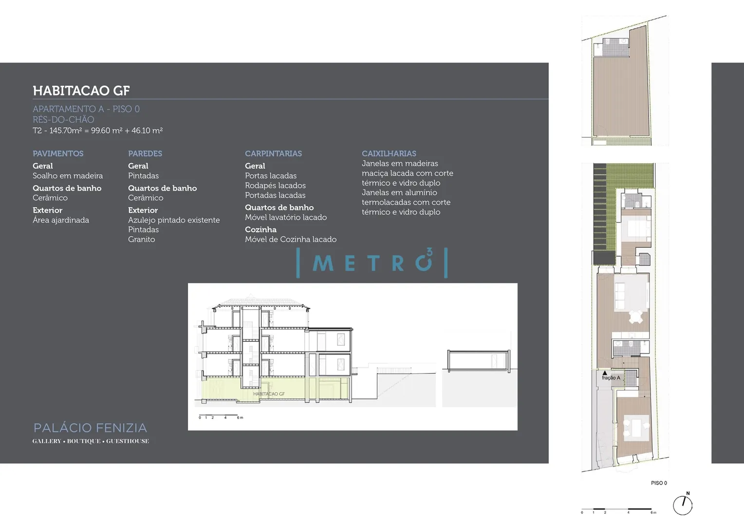Click the black entrance arrow above 'fração A'
744x526 pixels.
coord(605,373)
